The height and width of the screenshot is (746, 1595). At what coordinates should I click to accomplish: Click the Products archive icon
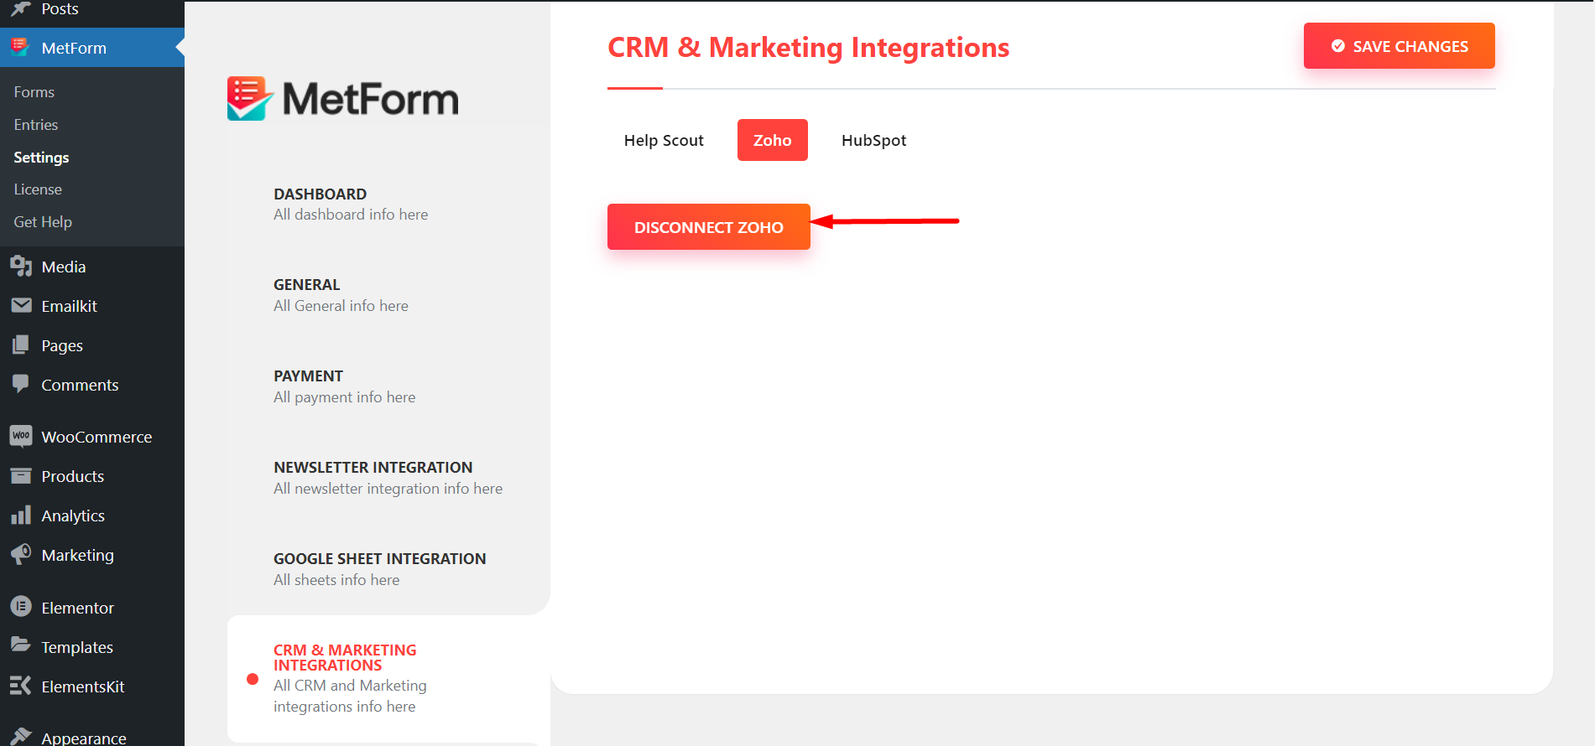coord(21,476)
